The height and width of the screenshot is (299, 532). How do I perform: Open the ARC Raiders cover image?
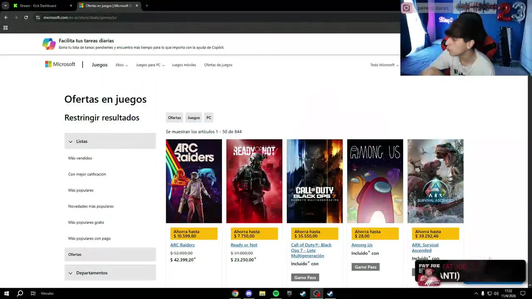194,181
